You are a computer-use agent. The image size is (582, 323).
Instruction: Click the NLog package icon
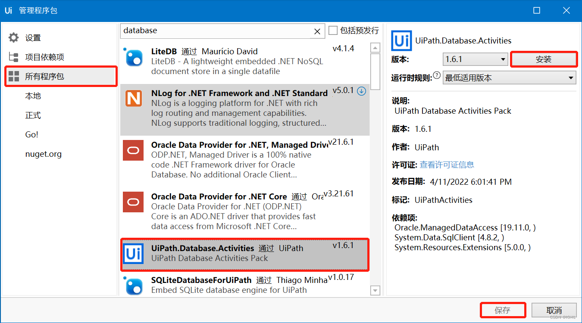(134, 99)
